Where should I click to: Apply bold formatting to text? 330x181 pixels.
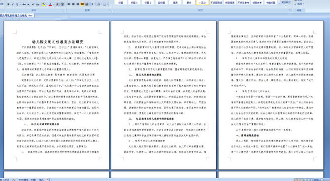(8, 4)
